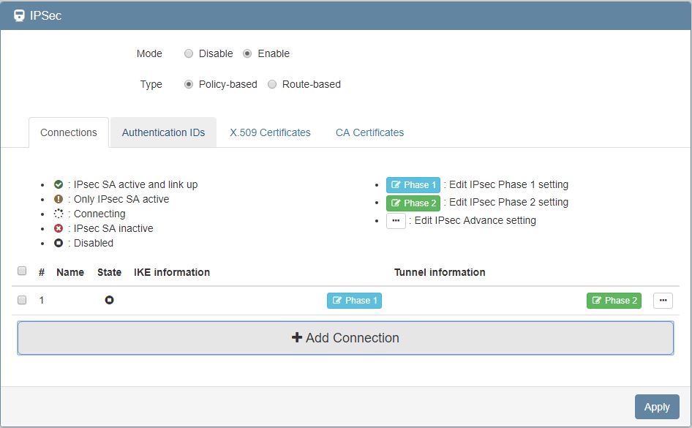Edit Phase 1 settings for row 1
Viewport: 692px width, 428px height.
tap(354, 301)
